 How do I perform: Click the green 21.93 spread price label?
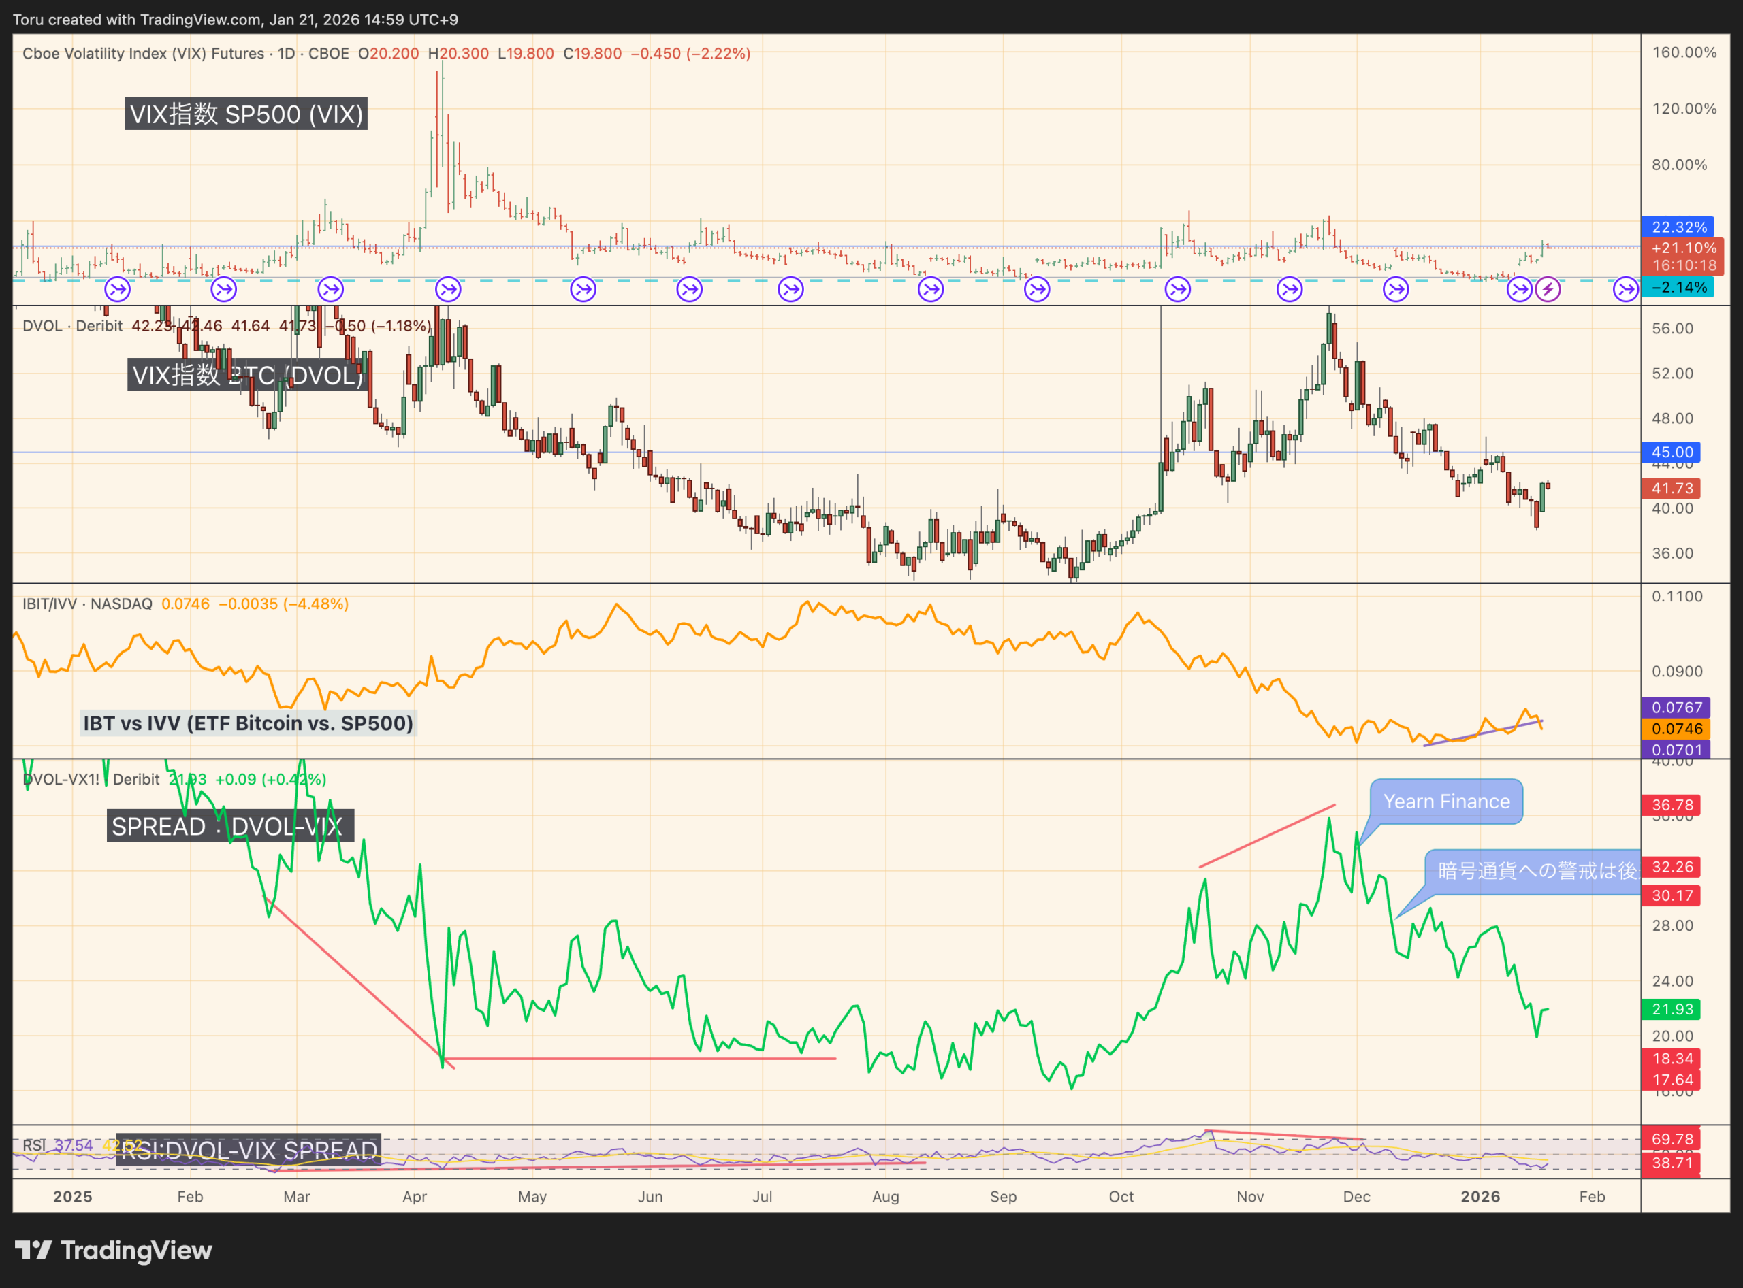(x=1672, y=1009)
